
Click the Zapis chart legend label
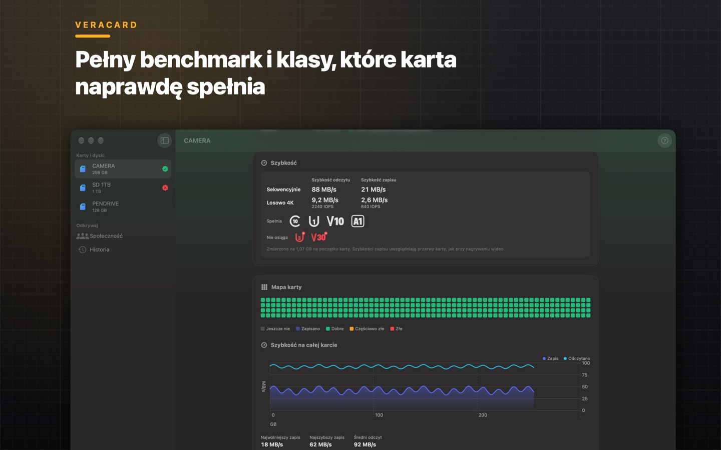553,358
